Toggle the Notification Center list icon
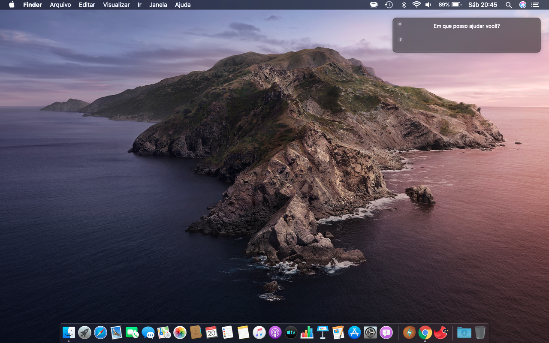Screen dimensions: 549x343 pos(535,5)
